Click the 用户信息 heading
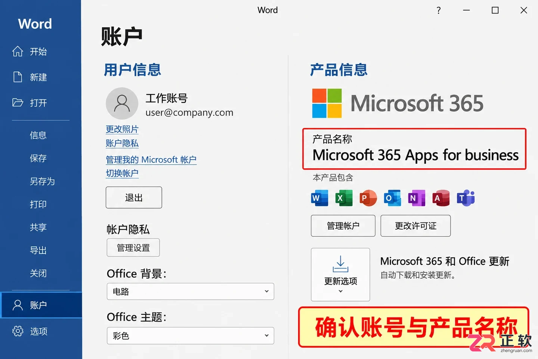Screen dimensions: 538x359 pyautogui.click(x=133, y=70)
